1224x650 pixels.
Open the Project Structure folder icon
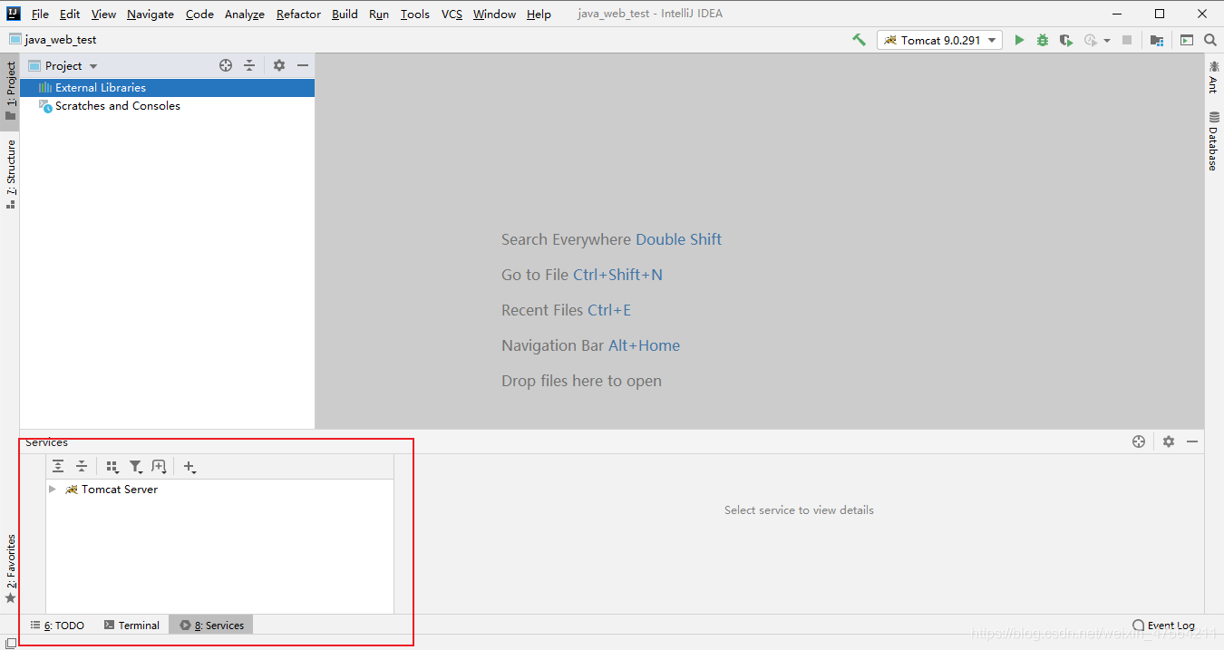tap(1156, 40)
